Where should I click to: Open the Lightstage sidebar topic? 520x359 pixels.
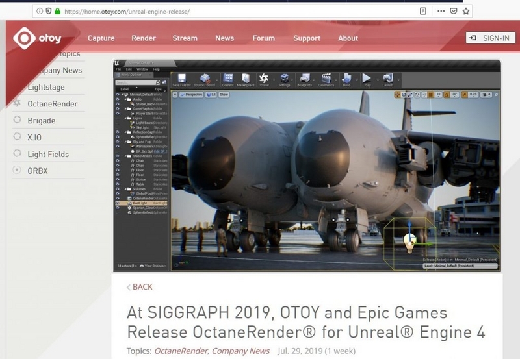pyautogui.click(x=46, y=87)
